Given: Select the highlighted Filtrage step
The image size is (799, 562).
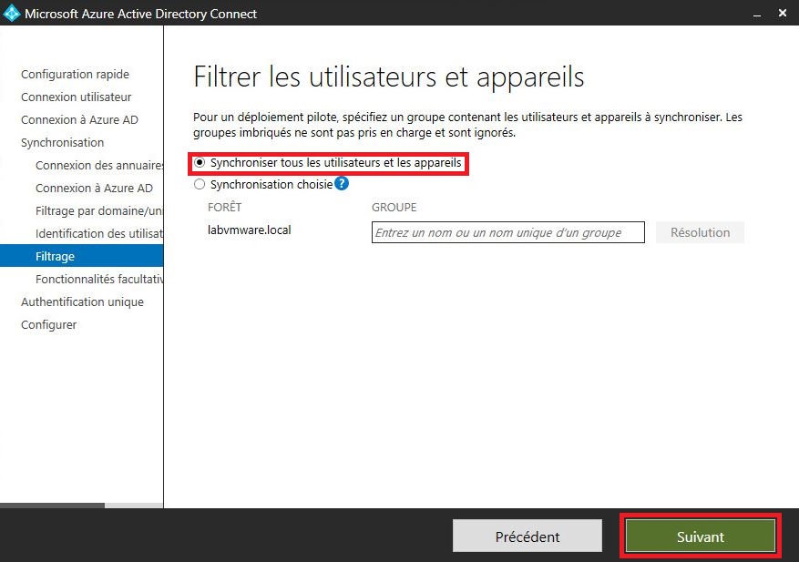Looking at the screenshot, I should click(81, 256).
